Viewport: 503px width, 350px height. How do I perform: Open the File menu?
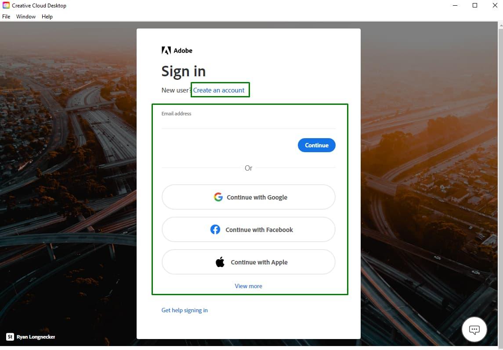click(x=6, y=17)
